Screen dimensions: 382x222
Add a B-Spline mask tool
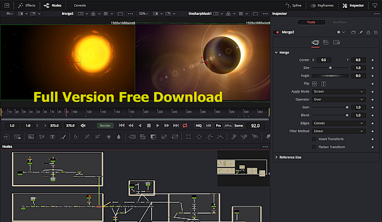pyautogui.click(x=220, y=137)
